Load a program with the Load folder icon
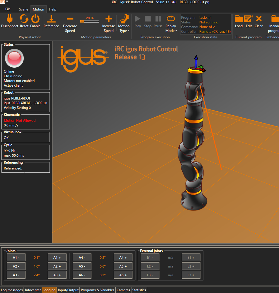279x293 pixels. tap(239, 19)
